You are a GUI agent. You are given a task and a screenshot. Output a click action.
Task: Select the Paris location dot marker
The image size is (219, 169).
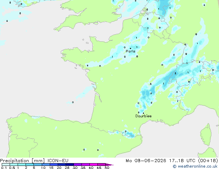(131, 48)
